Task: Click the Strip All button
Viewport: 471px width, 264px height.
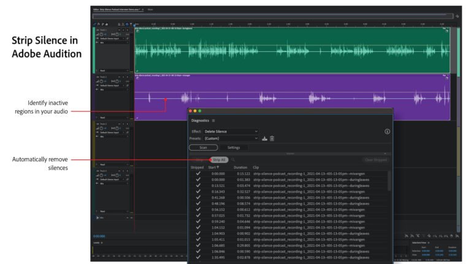Action: click(219, 160)
